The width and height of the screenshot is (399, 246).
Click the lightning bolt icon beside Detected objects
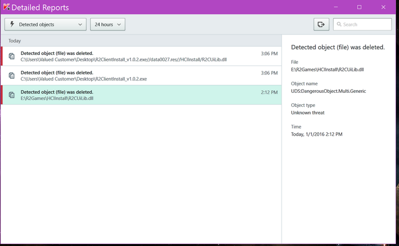click(11, 24)
